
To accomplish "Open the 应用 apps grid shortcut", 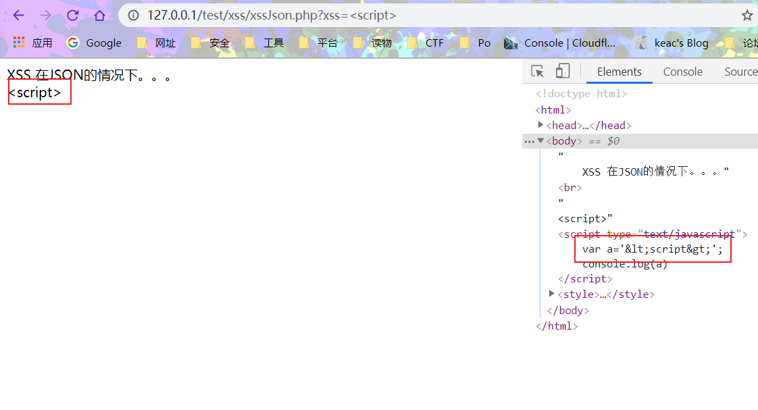I will click(x=32, y=43).
